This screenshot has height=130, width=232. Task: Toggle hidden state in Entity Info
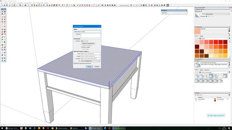[207, 16]
